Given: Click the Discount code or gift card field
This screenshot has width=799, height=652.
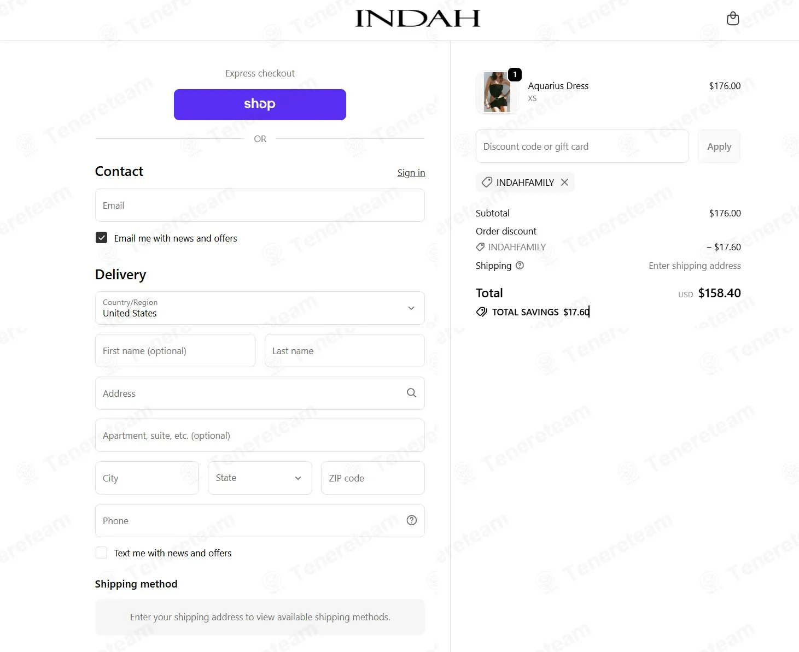Looking at the screenshot, I should pyautogui.click(x=582, y=146).
